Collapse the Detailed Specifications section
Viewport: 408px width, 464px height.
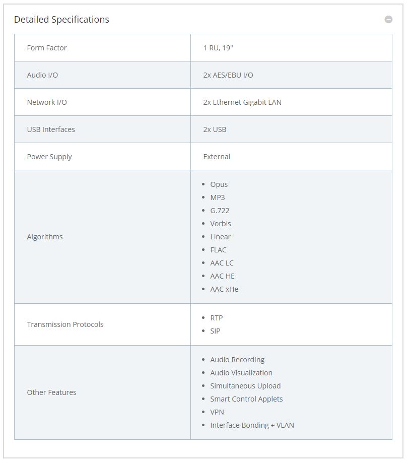pyautogui.click(x=388, y=19)
